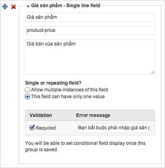Click the blue move-field arrows icon
This screenshot has width=165, height=168.
coord(5,6)
